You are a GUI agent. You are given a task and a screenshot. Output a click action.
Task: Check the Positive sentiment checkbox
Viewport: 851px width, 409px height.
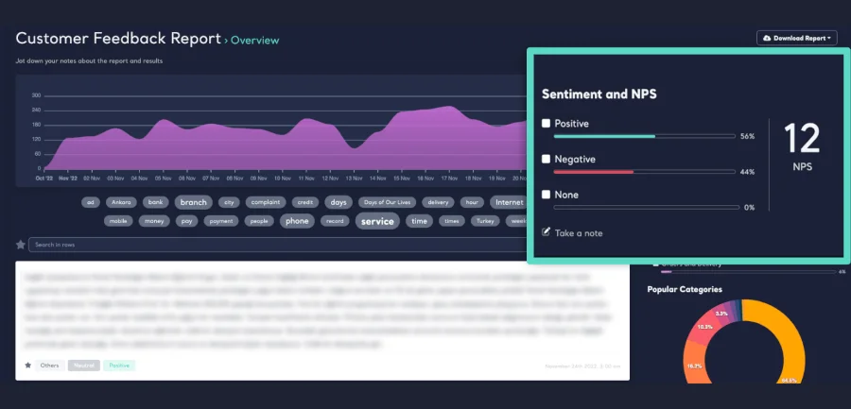pos(546,123)
